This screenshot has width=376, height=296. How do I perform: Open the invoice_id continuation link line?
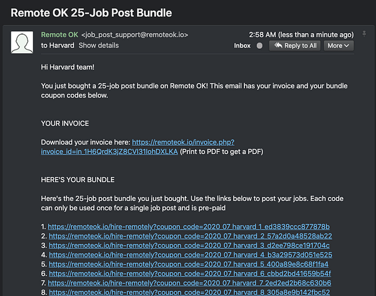[x=109, y=151]
